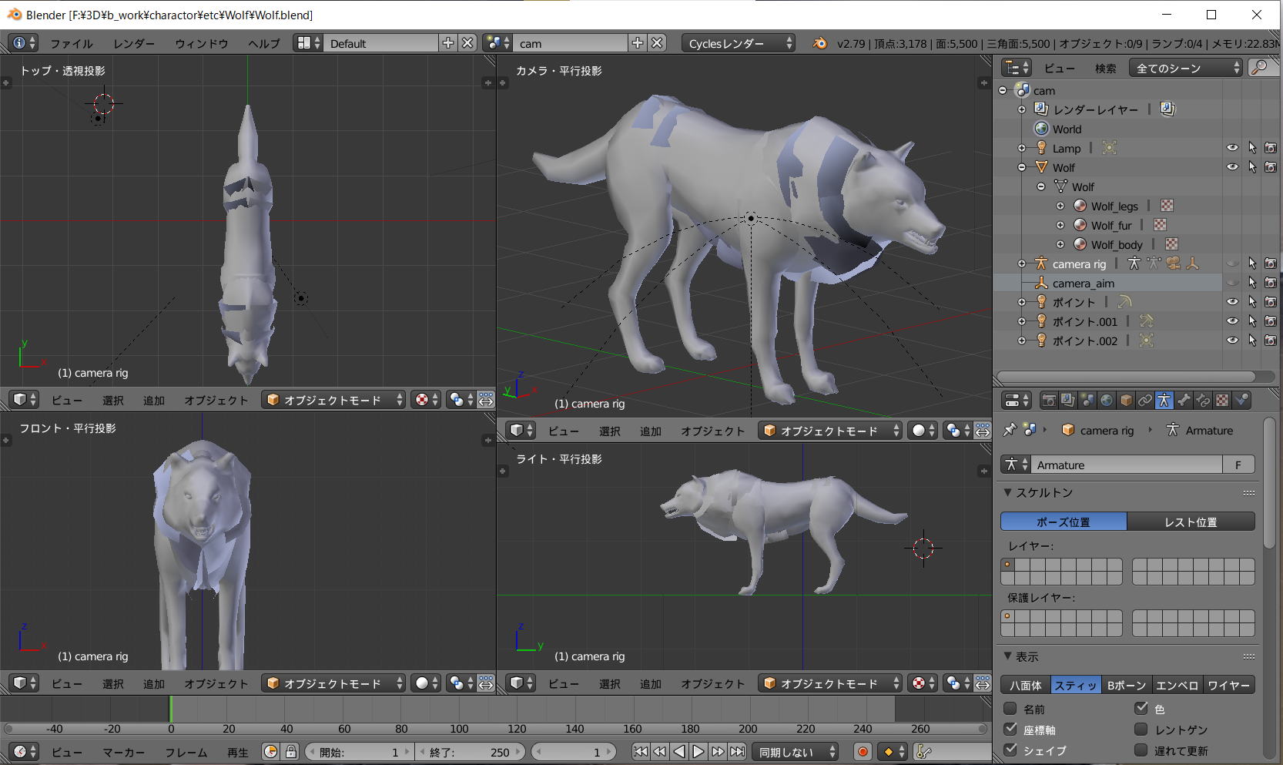The height and width of the screenshot is (765, 1283).
Task: Open the Object Constraints chain-link tab
Action: pyautogui.click(x=1145, y=400)
